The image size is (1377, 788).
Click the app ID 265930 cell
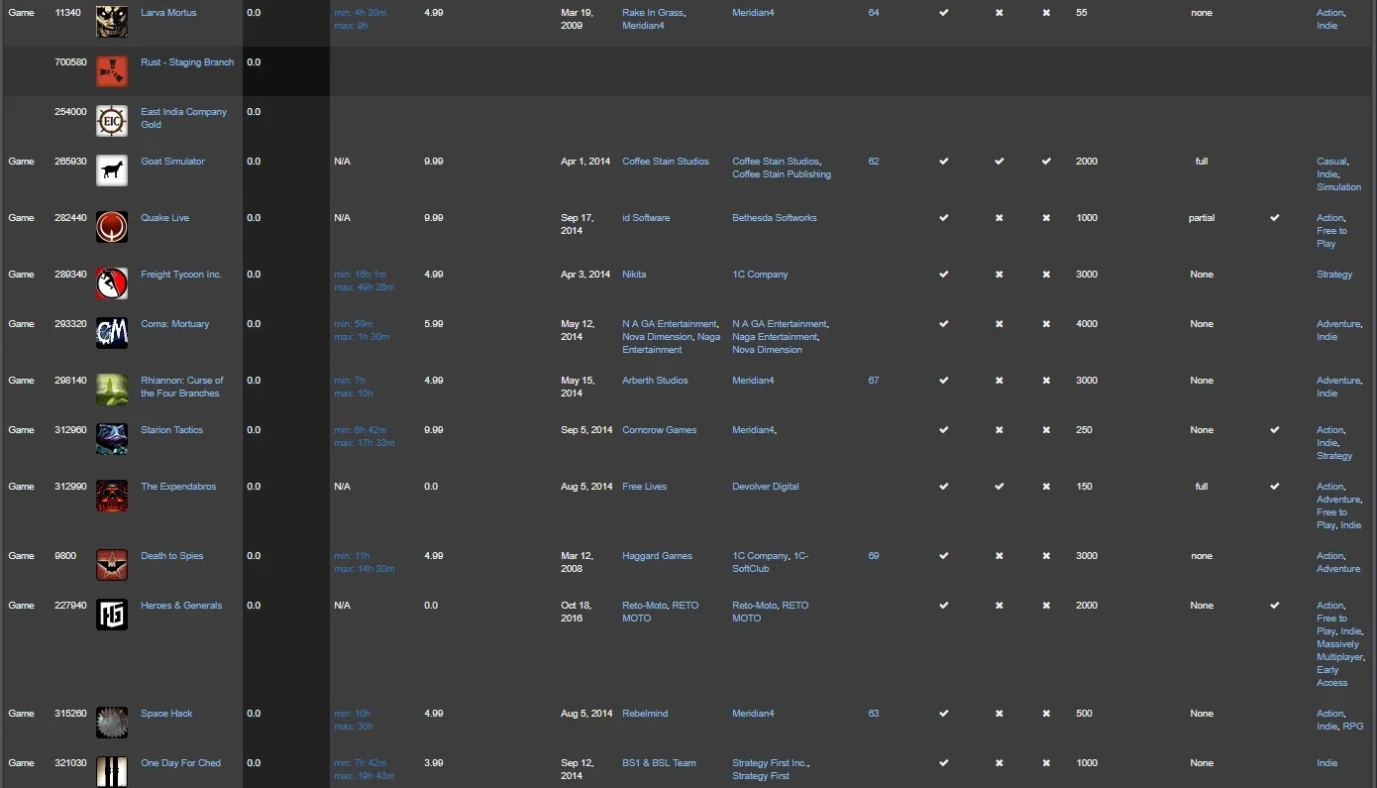coord(70,162)
